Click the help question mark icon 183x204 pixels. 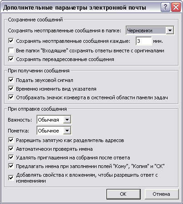point(165,7)
